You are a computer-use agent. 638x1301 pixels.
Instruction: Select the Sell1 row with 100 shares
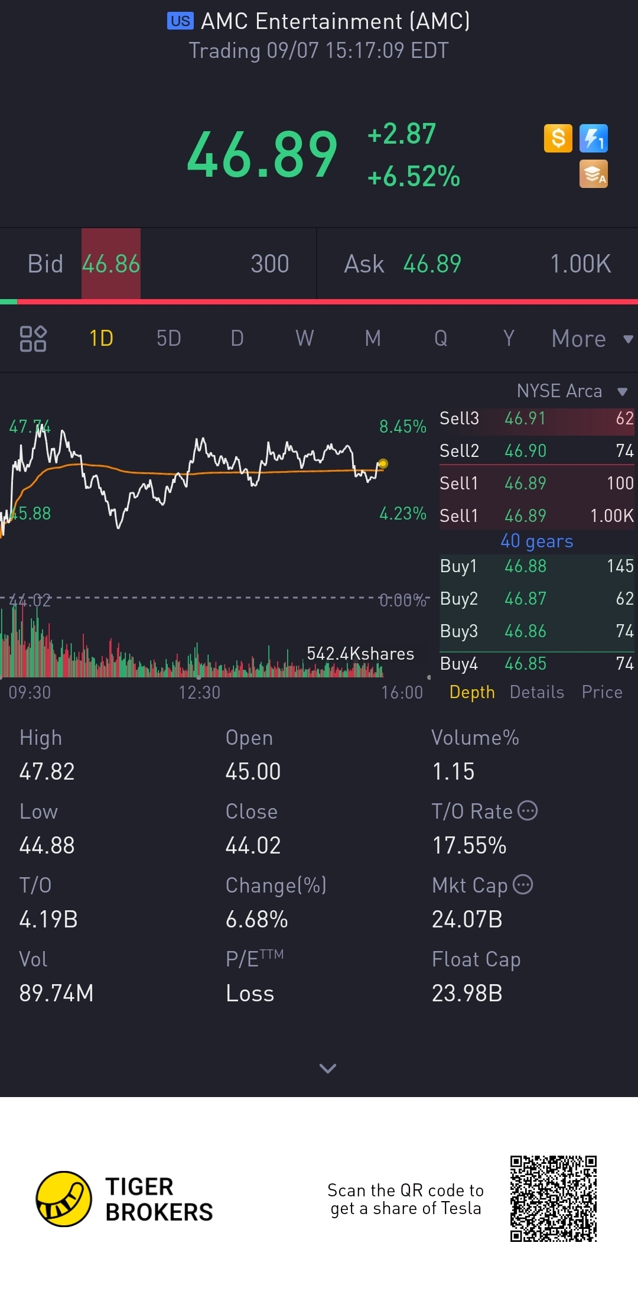click(536, 483)
